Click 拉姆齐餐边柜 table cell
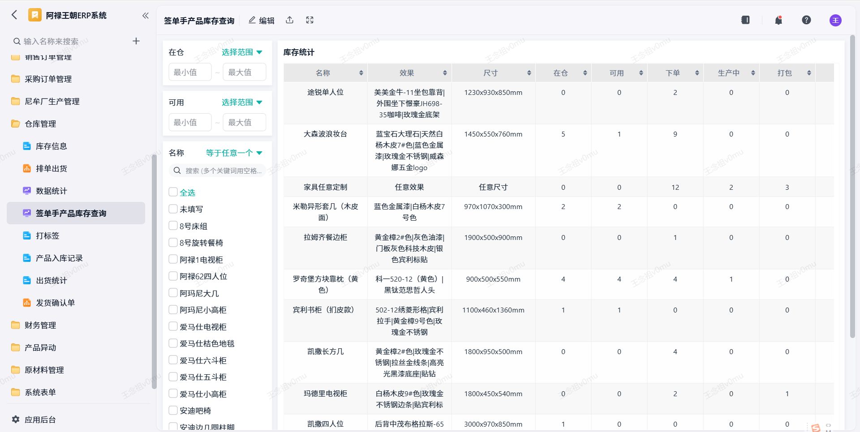 pos(326,248)
